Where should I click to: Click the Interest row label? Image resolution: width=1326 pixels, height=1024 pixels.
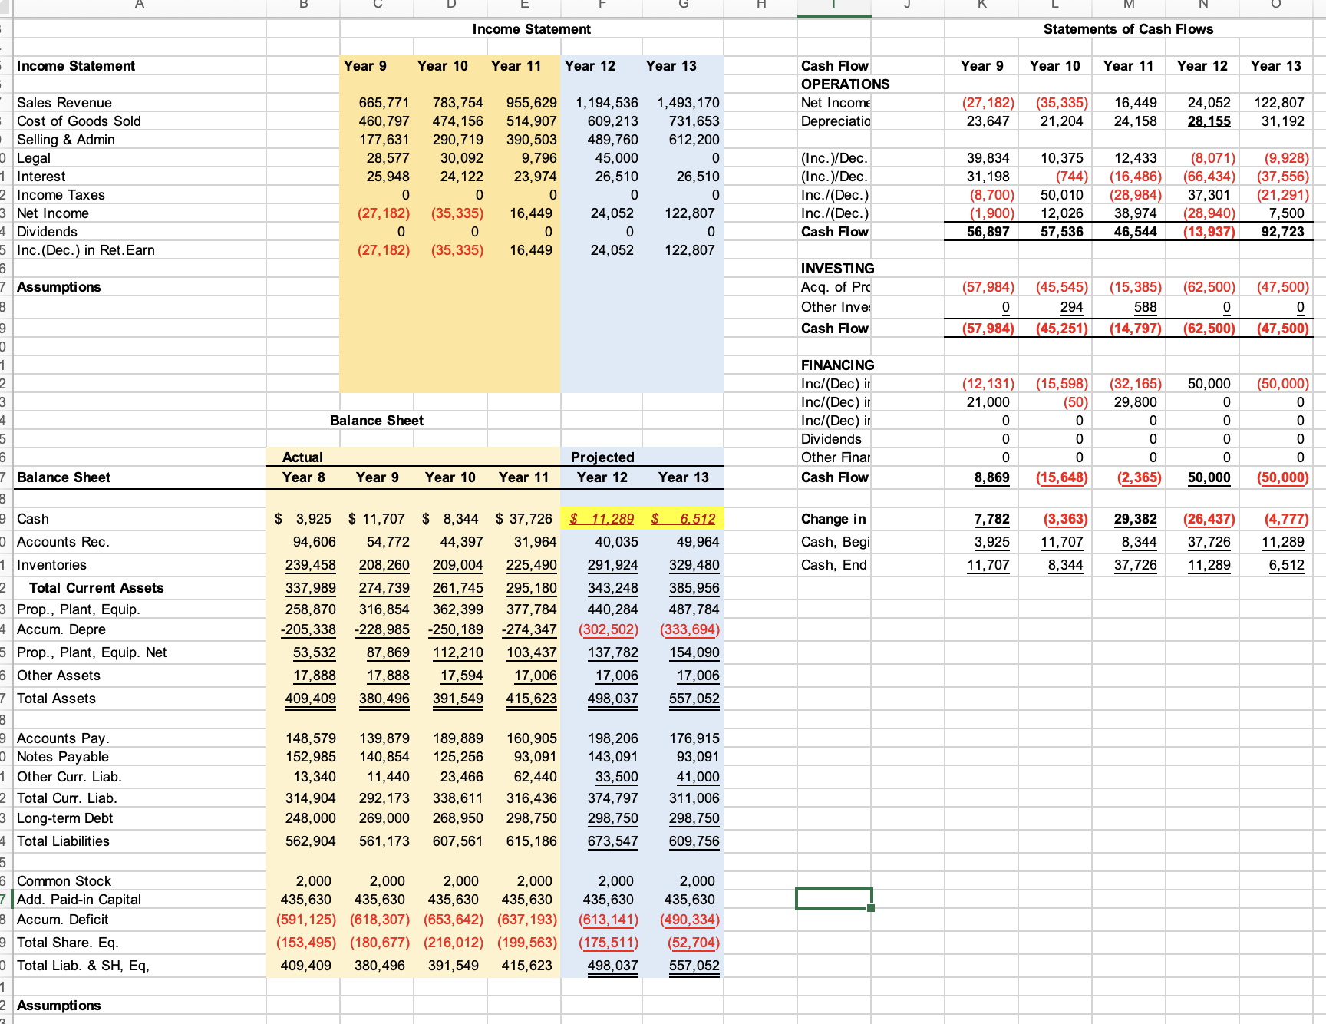pos(41,177)
